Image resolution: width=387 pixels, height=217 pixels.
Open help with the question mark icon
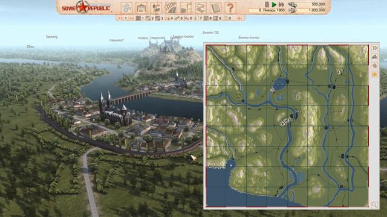pyautogui.click(x=230, y=8)
